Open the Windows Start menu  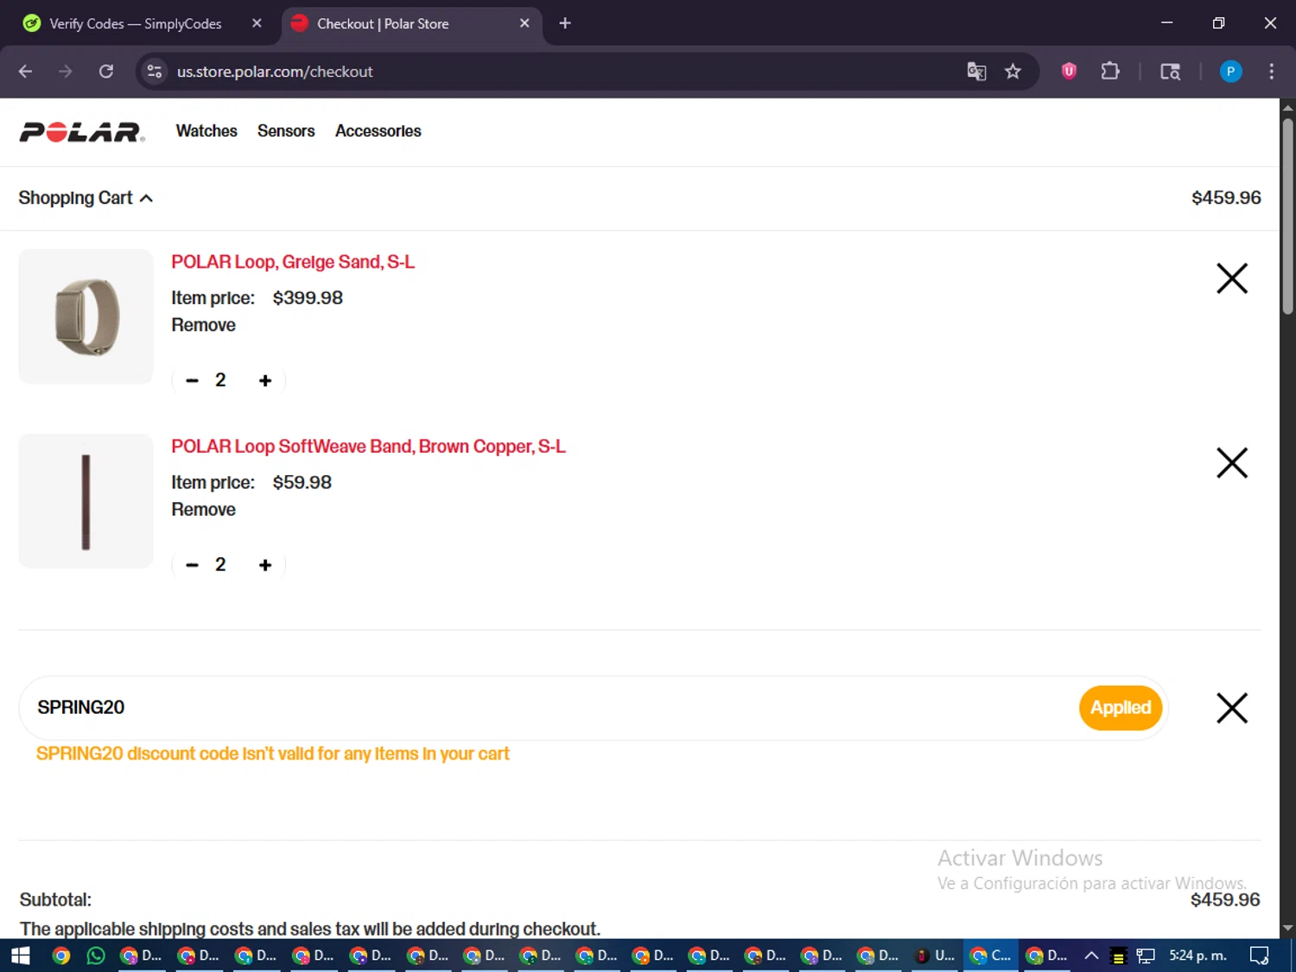[20, 956]
